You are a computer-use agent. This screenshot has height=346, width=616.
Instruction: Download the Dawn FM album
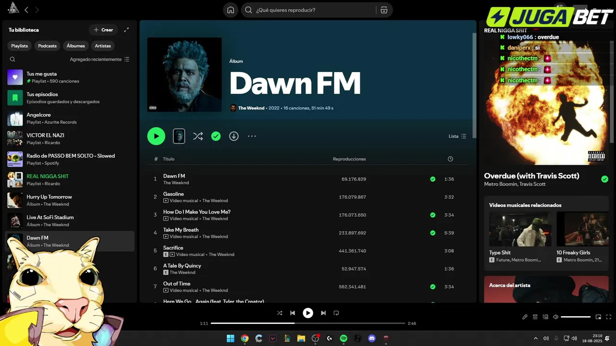click(x=234, y=136)
